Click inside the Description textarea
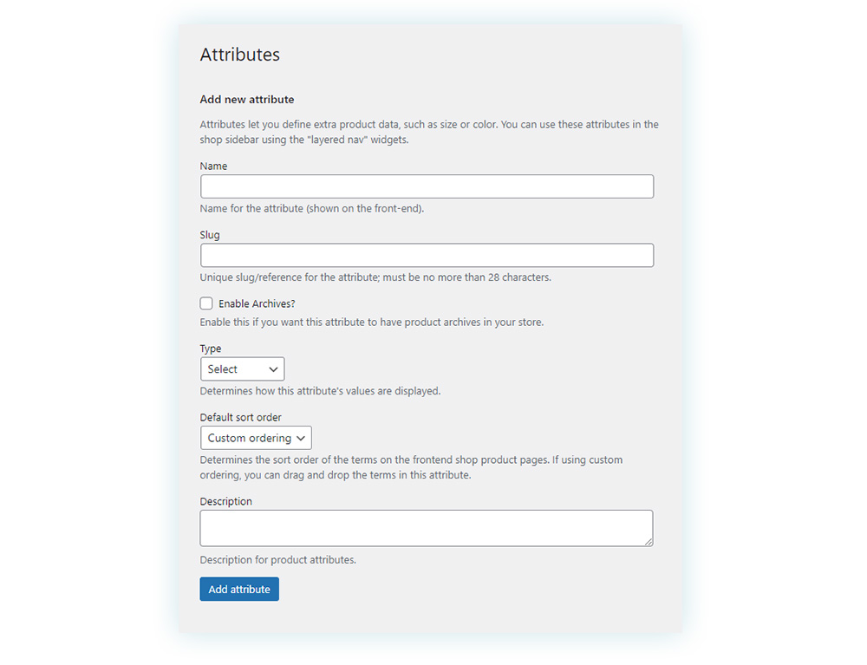867x665 pixels. coord(427,529)
